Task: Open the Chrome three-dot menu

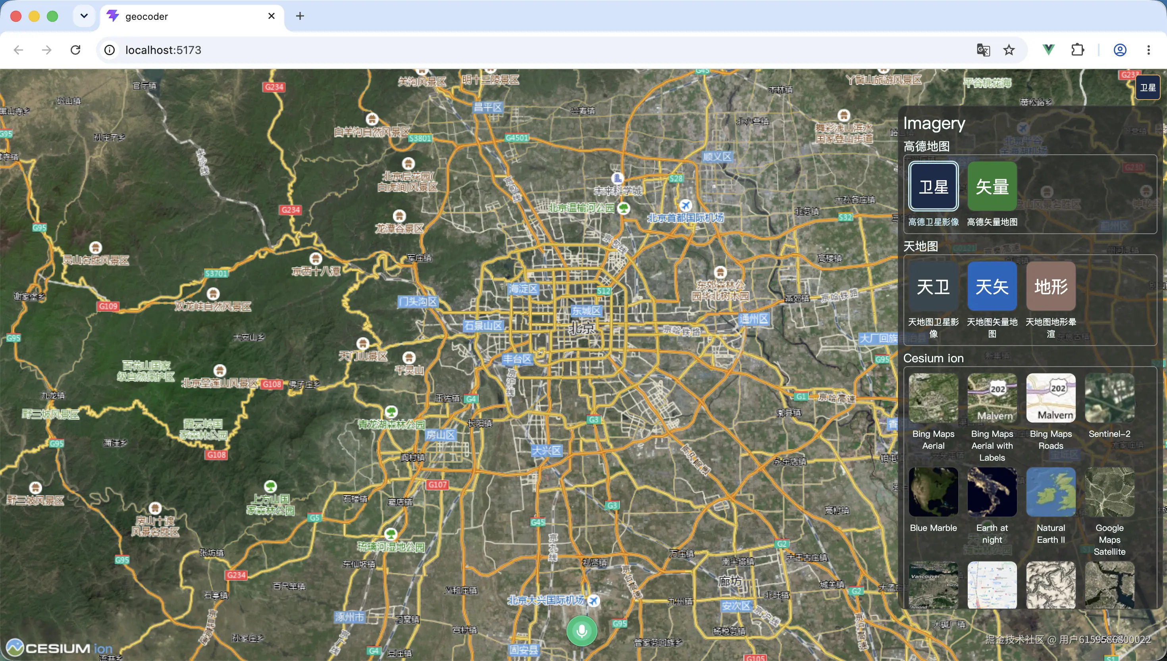Action: [1148, 50]
